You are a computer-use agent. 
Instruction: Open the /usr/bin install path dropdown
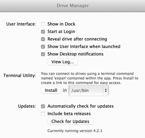[89, 90]
